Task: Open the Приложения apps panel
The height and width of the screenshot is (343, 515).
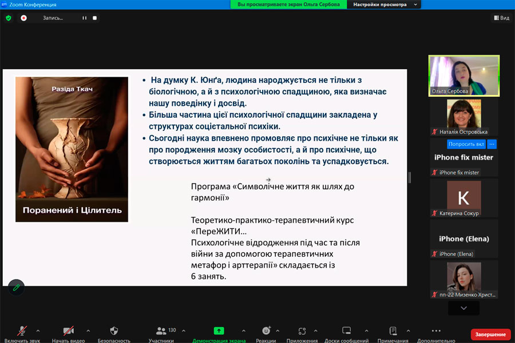Action: tap(302, 334)
